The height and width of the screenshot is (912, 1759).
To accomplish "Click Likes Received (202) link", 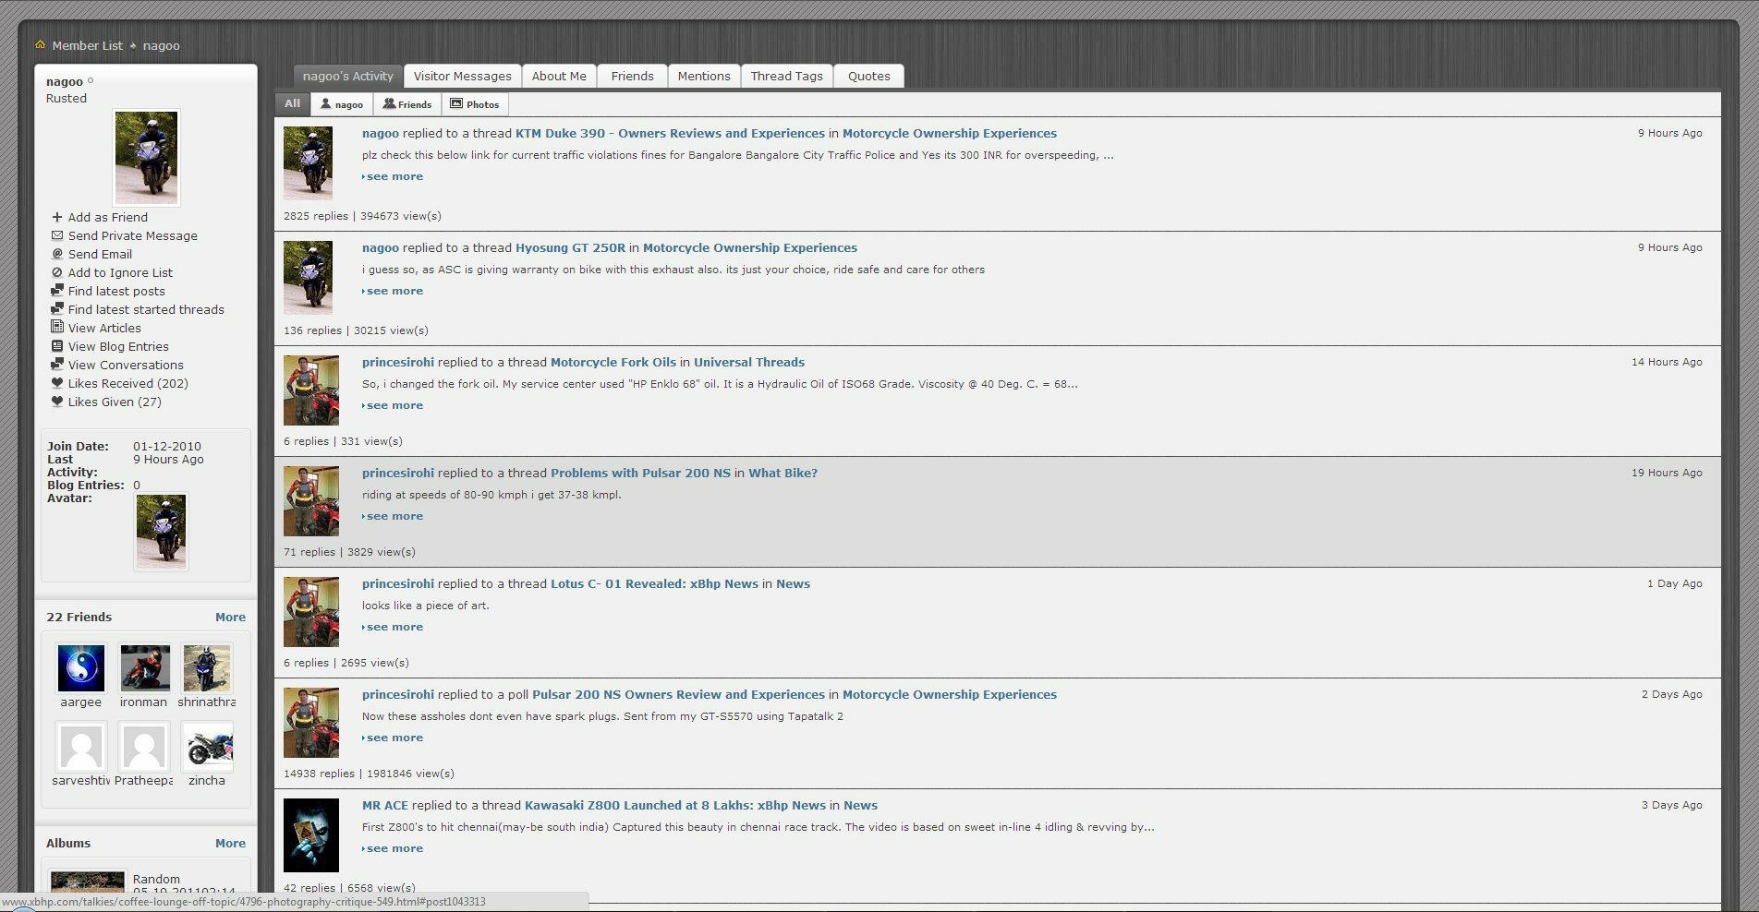I will (x=127, y=383).
